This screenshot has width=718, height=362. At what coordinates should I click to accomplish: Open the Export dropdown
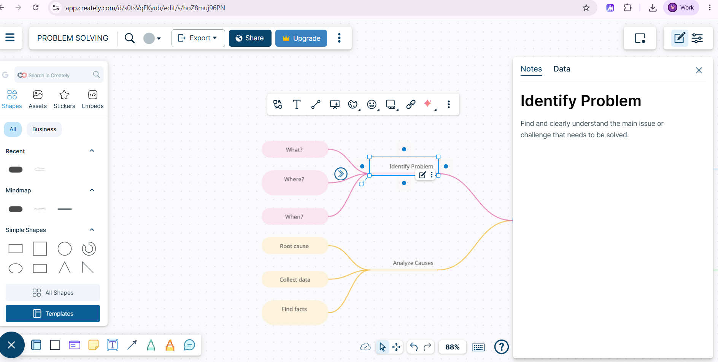click(198, 38)
